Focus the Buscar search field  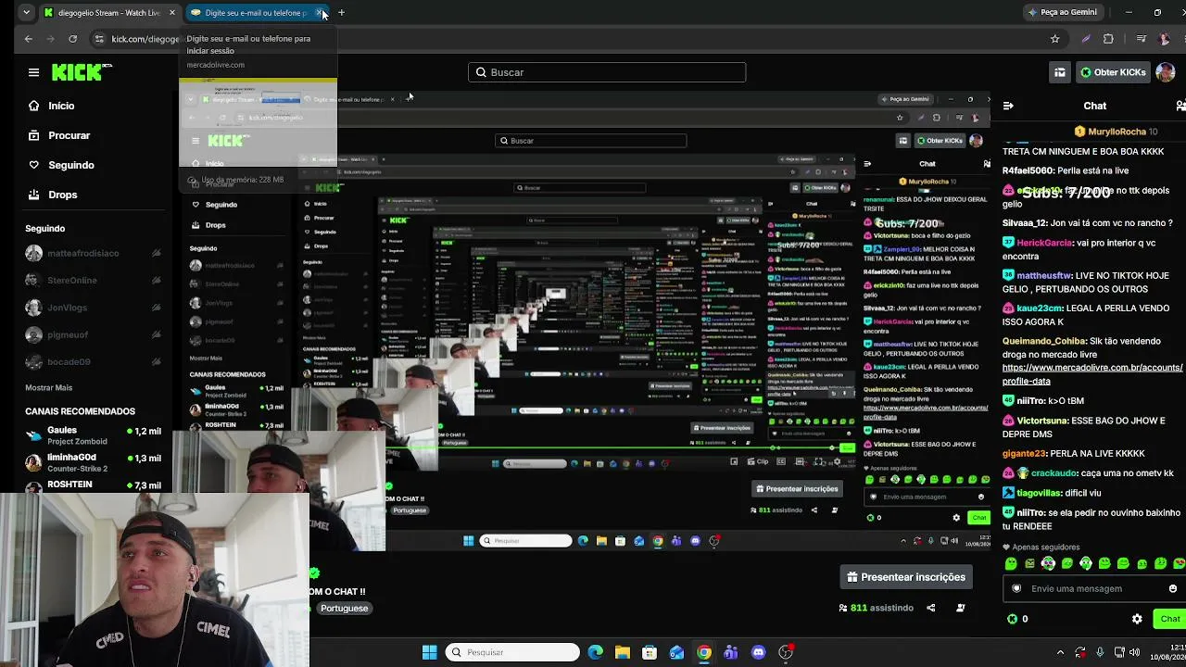point(607,72)
